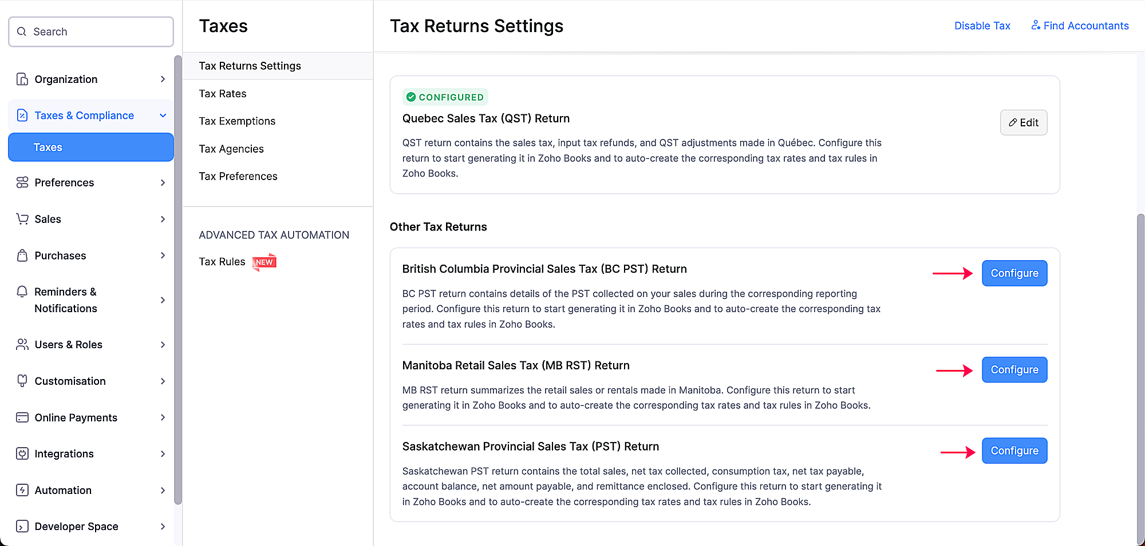1145x546 pixels.
Task: Expand the Preferences section
Action: (163, 182)
